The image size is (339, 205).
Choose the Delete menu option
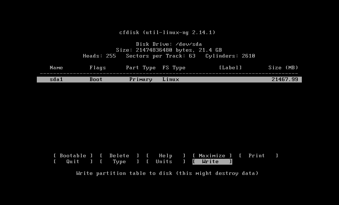pos(119,155)
